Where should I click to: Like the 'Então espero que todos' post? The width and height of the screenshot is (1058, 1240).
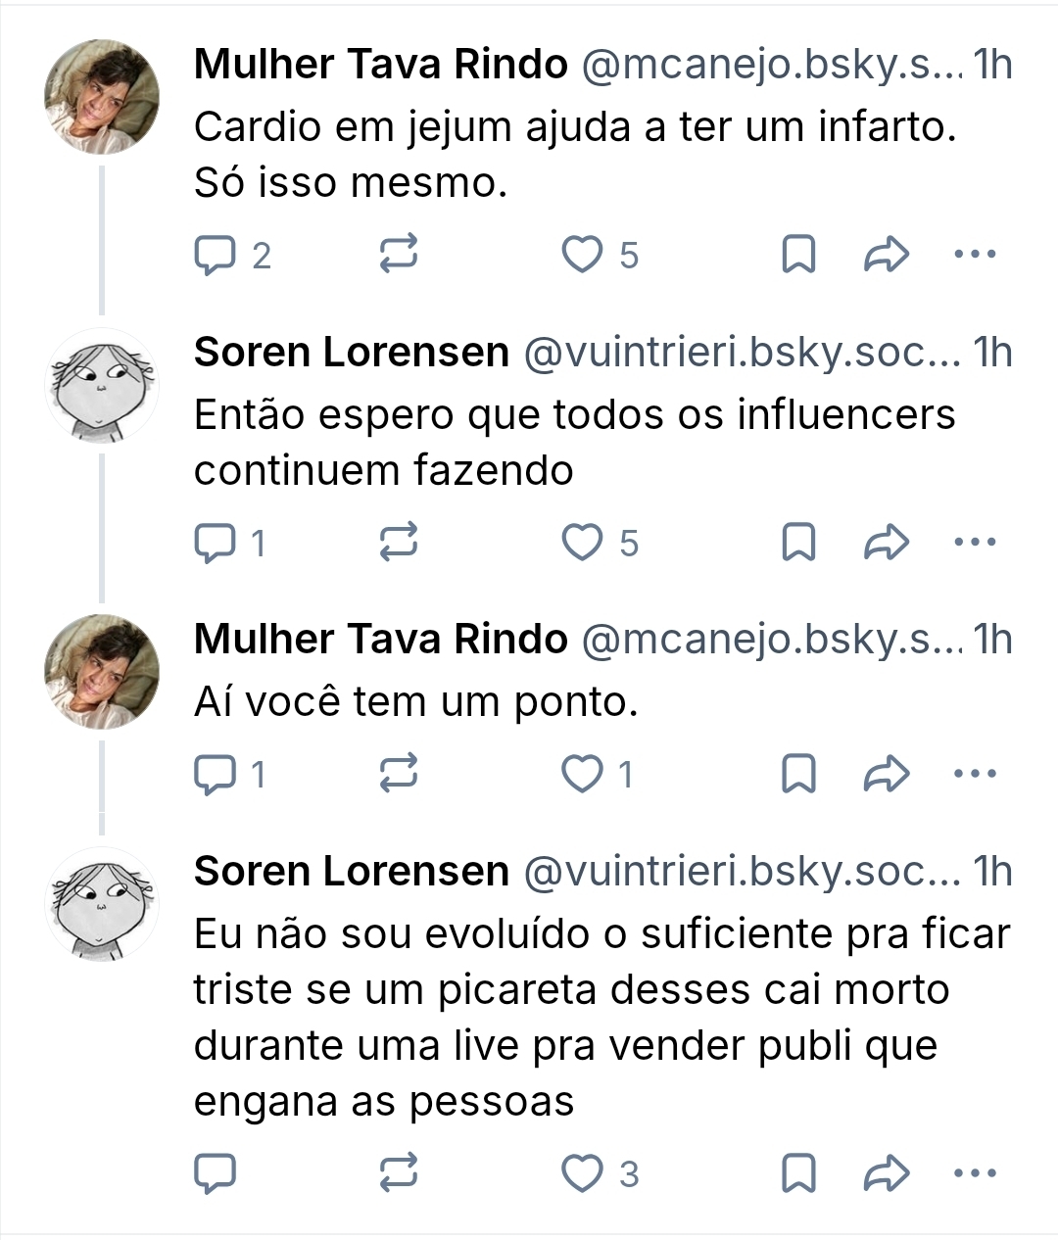pos(582,543)
